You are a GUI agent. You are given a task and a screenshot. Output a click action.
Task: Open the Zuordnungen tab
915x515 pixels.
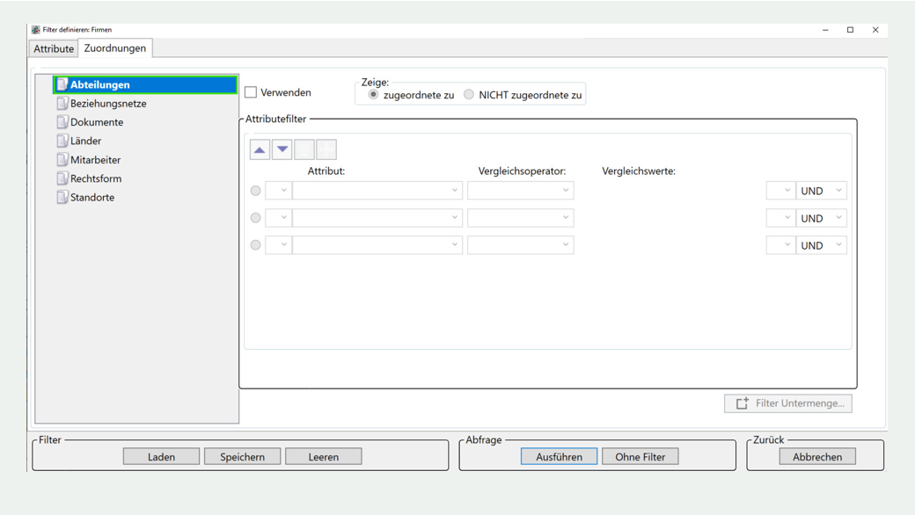click(115, 48)
